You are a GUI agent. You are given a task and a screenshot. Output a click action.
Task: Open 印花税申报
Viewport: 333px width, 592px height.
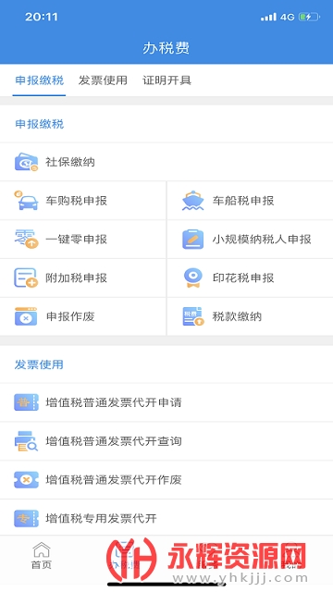[250, 277]
